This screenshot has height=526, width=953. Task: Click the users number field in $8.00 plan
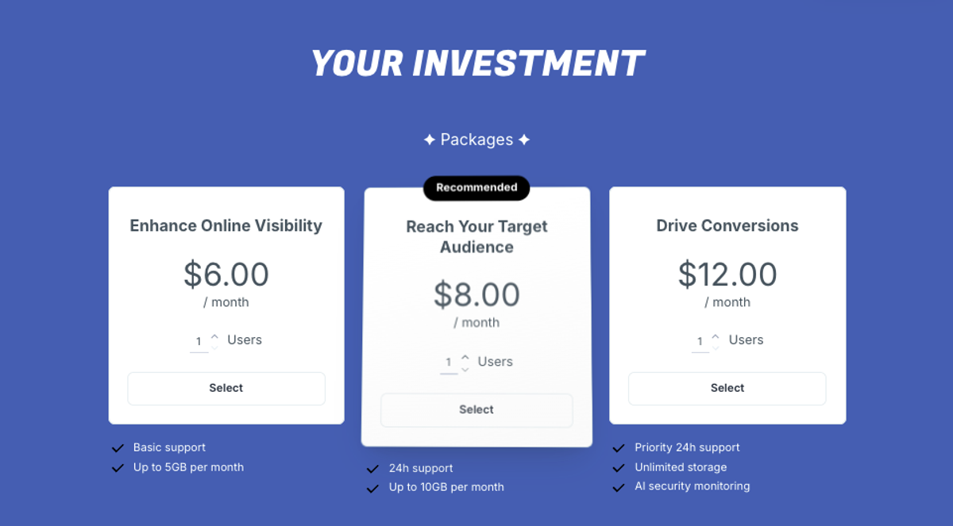pyautogui.click(x=449, y=363)
